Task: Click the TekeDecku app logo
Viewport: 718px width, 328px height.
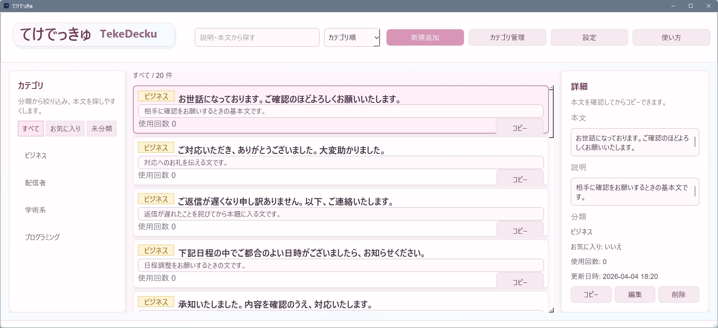Action: click(x=94, y=35)
